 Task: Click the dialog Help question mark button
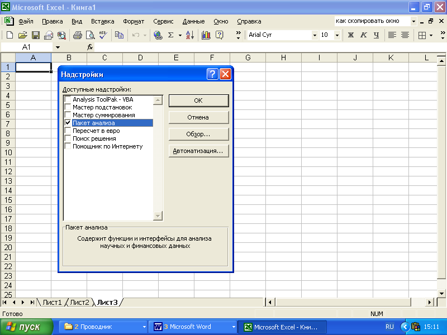(x=212, y=74)
